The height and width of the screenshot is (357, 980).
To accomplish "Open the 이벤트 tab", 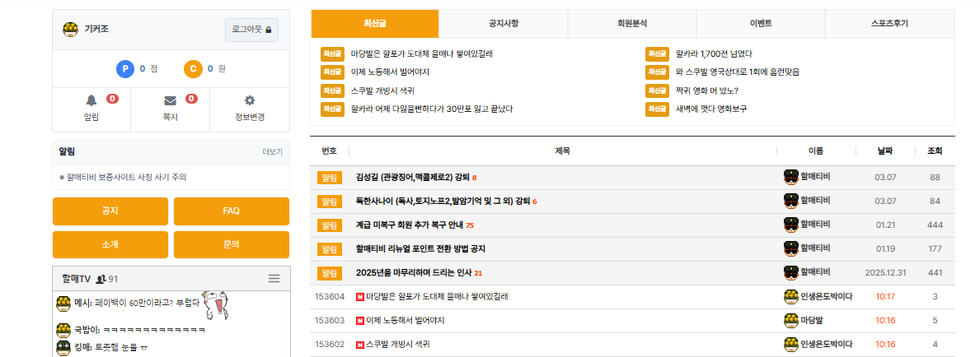I will [761, 23].
